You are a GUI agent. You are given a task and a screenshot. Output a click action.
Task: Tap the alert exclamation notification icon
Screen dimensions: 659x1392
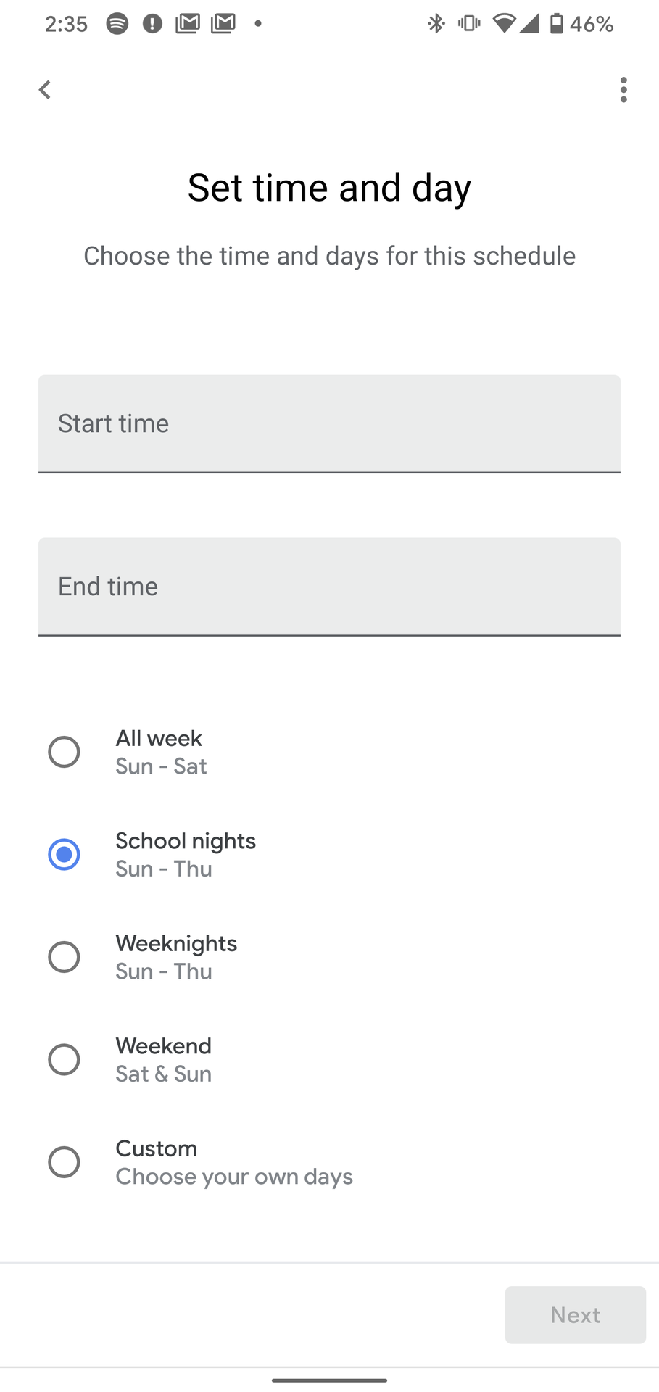tap(152, 24)
